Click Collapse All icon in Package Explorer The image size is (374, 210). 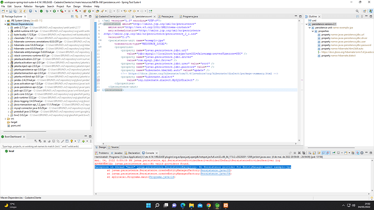coord(72,16)
